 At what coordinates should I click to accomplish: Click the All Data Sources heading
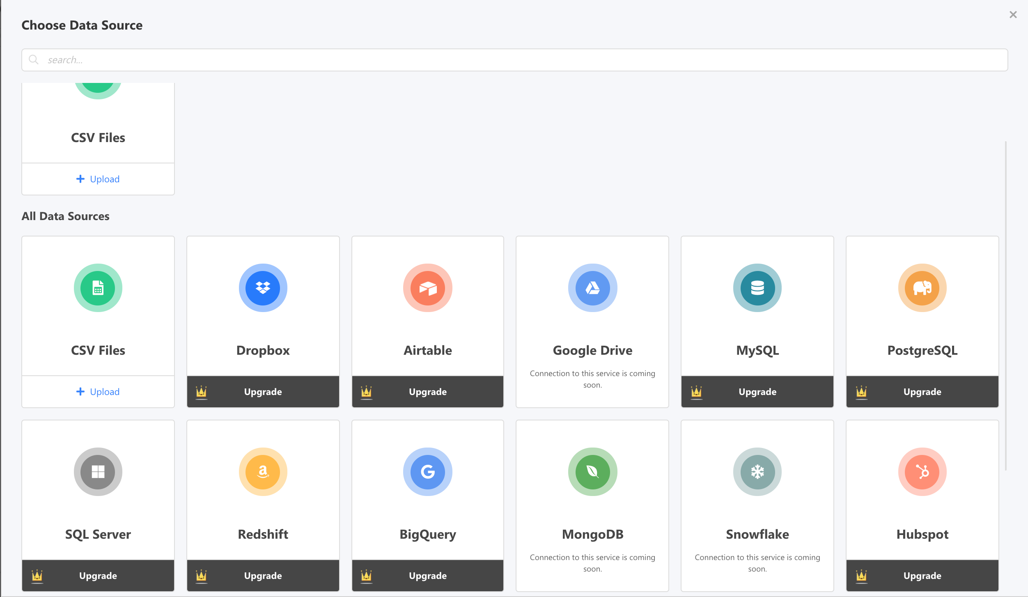pos(66,216)
